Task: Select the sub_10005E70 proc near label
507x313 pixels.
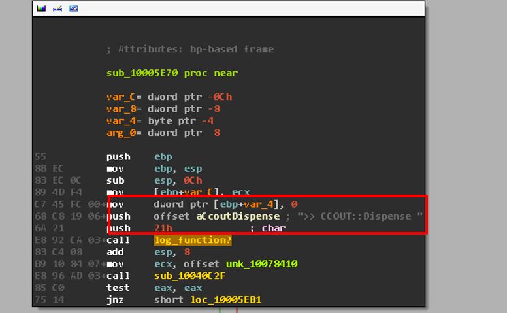Action: pyautogui.click(x=172, y=73)
